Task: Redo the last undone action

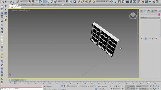Action: point(6,2)
